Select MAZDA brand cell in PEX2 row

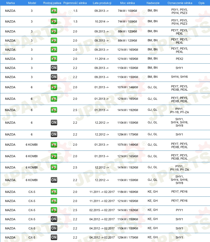[10, 59]
